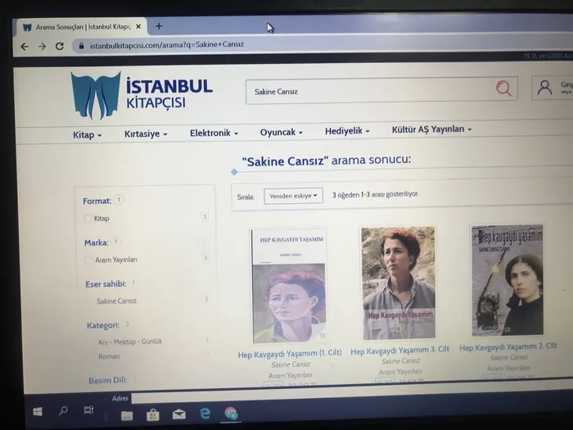Open Edge browser from taskbar
The height and width of the screenshot is (430, 573).
click(x=205, y=414)
